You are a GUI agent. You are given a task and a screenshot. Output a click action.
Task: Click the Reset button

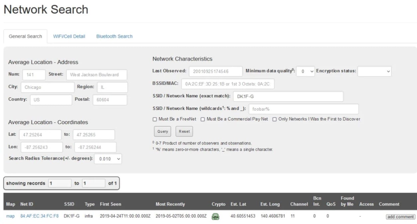(x=184, y=131)
